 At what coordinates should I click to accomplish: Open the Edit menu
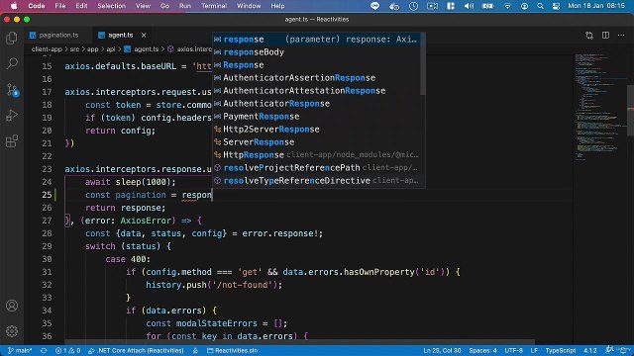point(81,6)
